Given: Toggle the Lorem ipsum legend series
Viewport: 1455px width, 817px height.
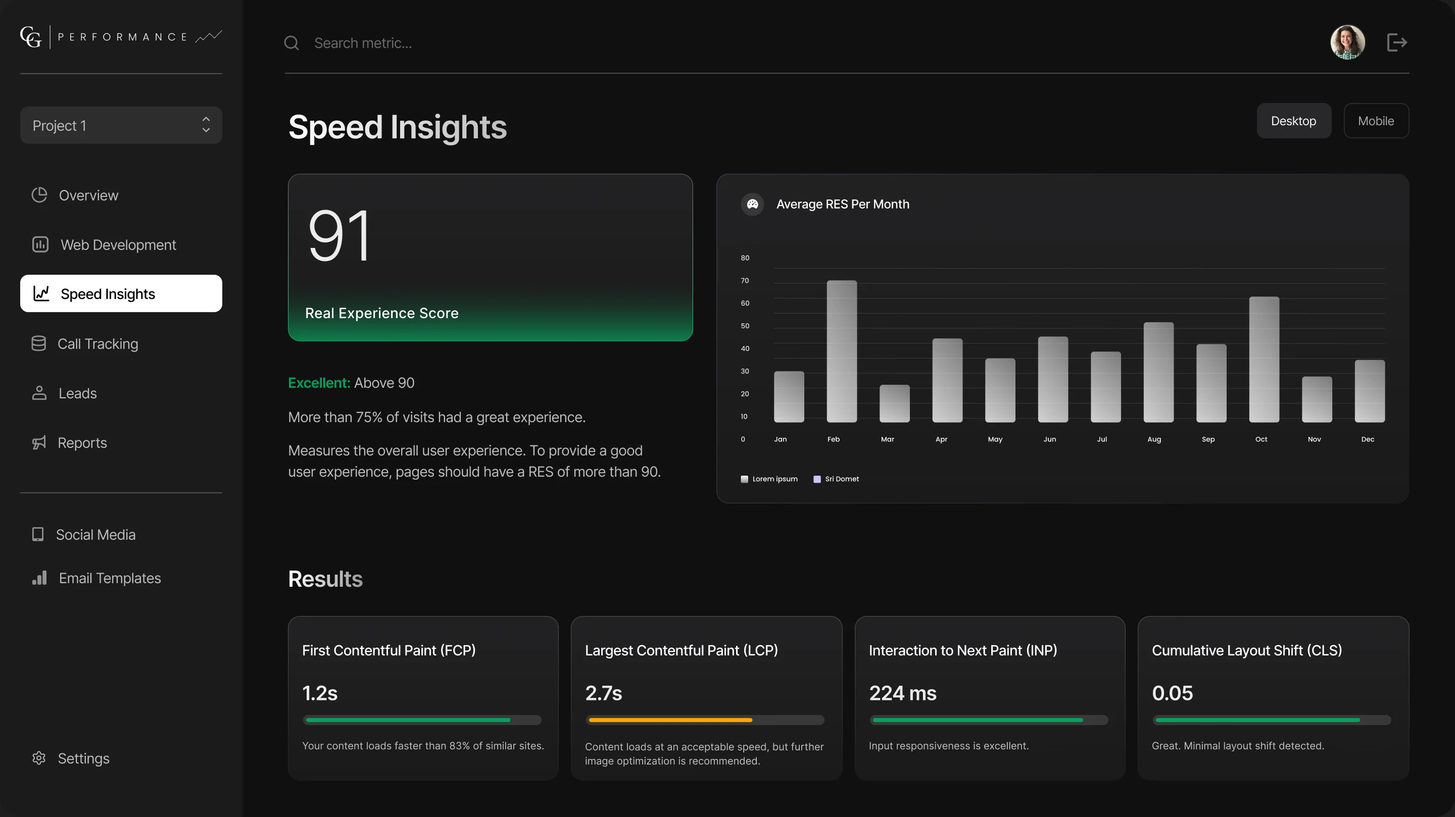Looking at the screenshot, I should point(769,479).
